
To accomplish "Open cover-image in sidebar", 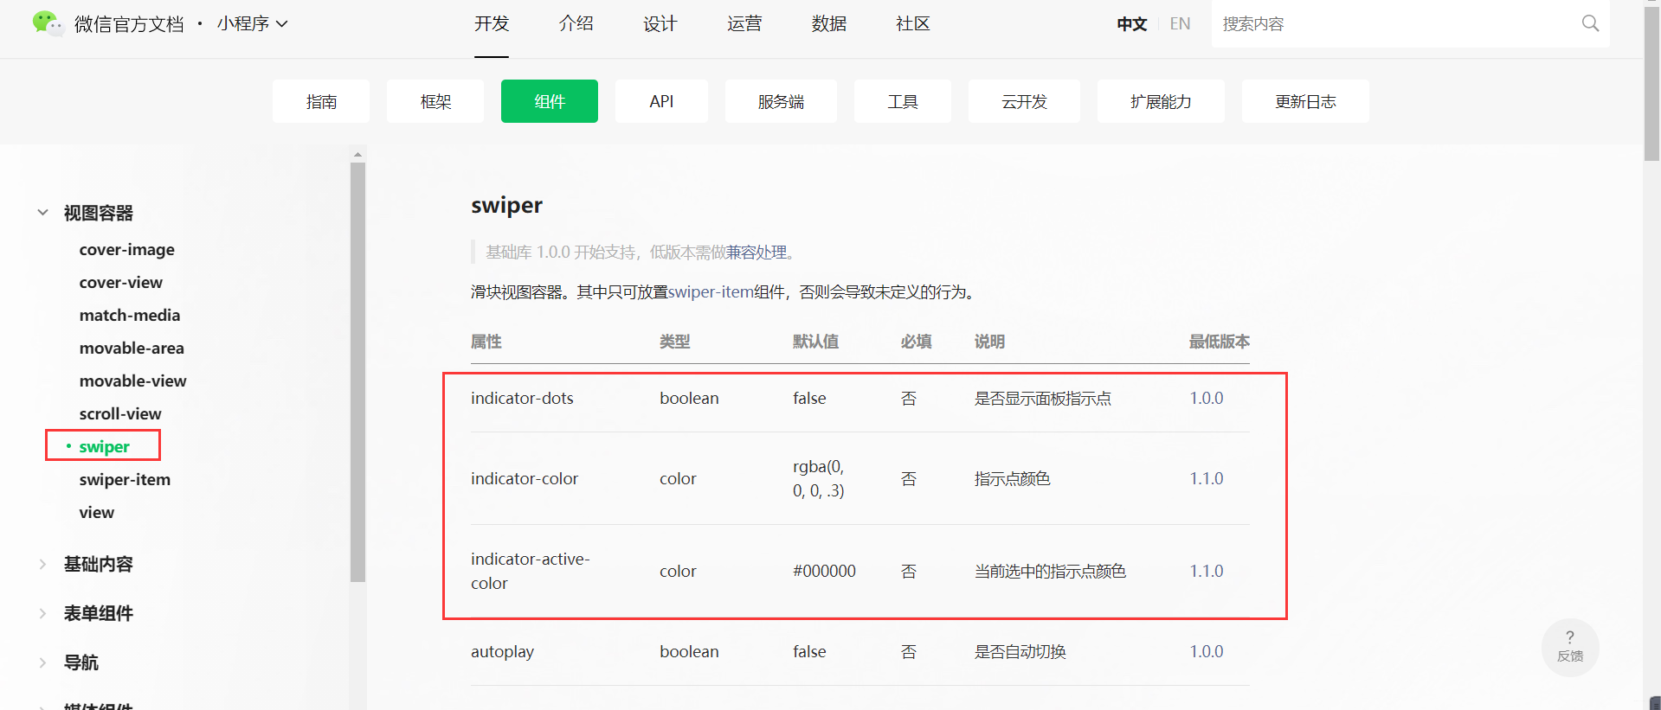I will tap(127, 249).
